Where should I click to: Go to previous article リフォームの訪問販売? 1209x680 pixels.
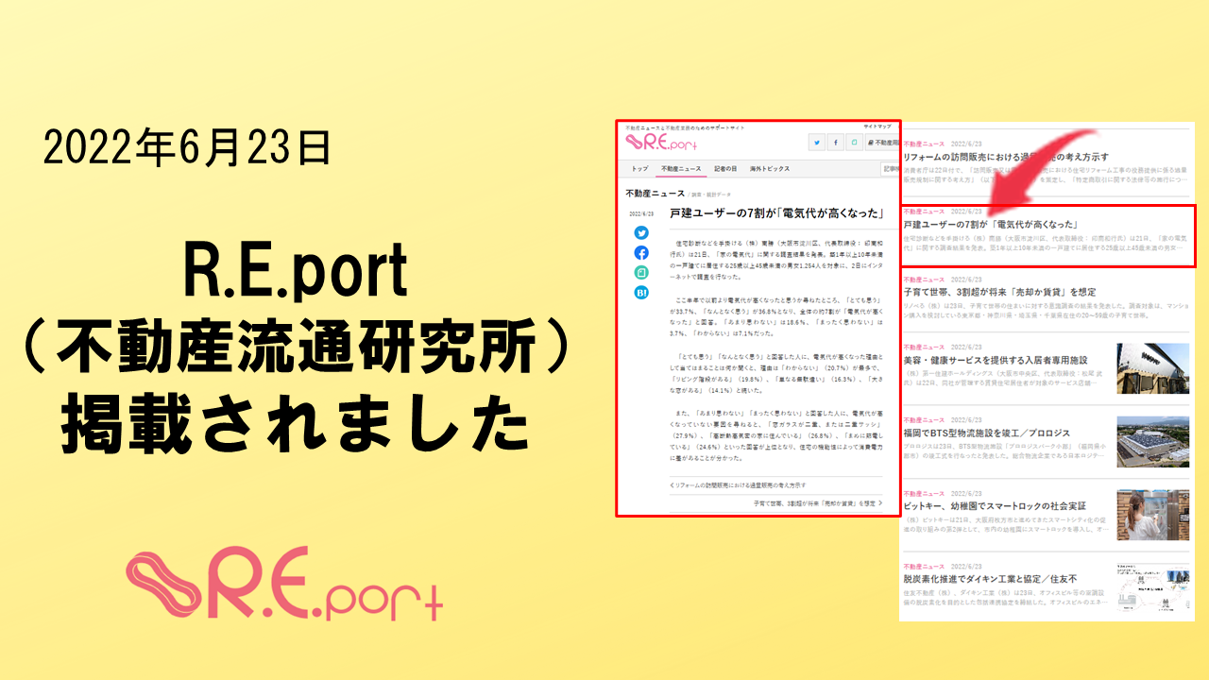(x=724, y=484)
